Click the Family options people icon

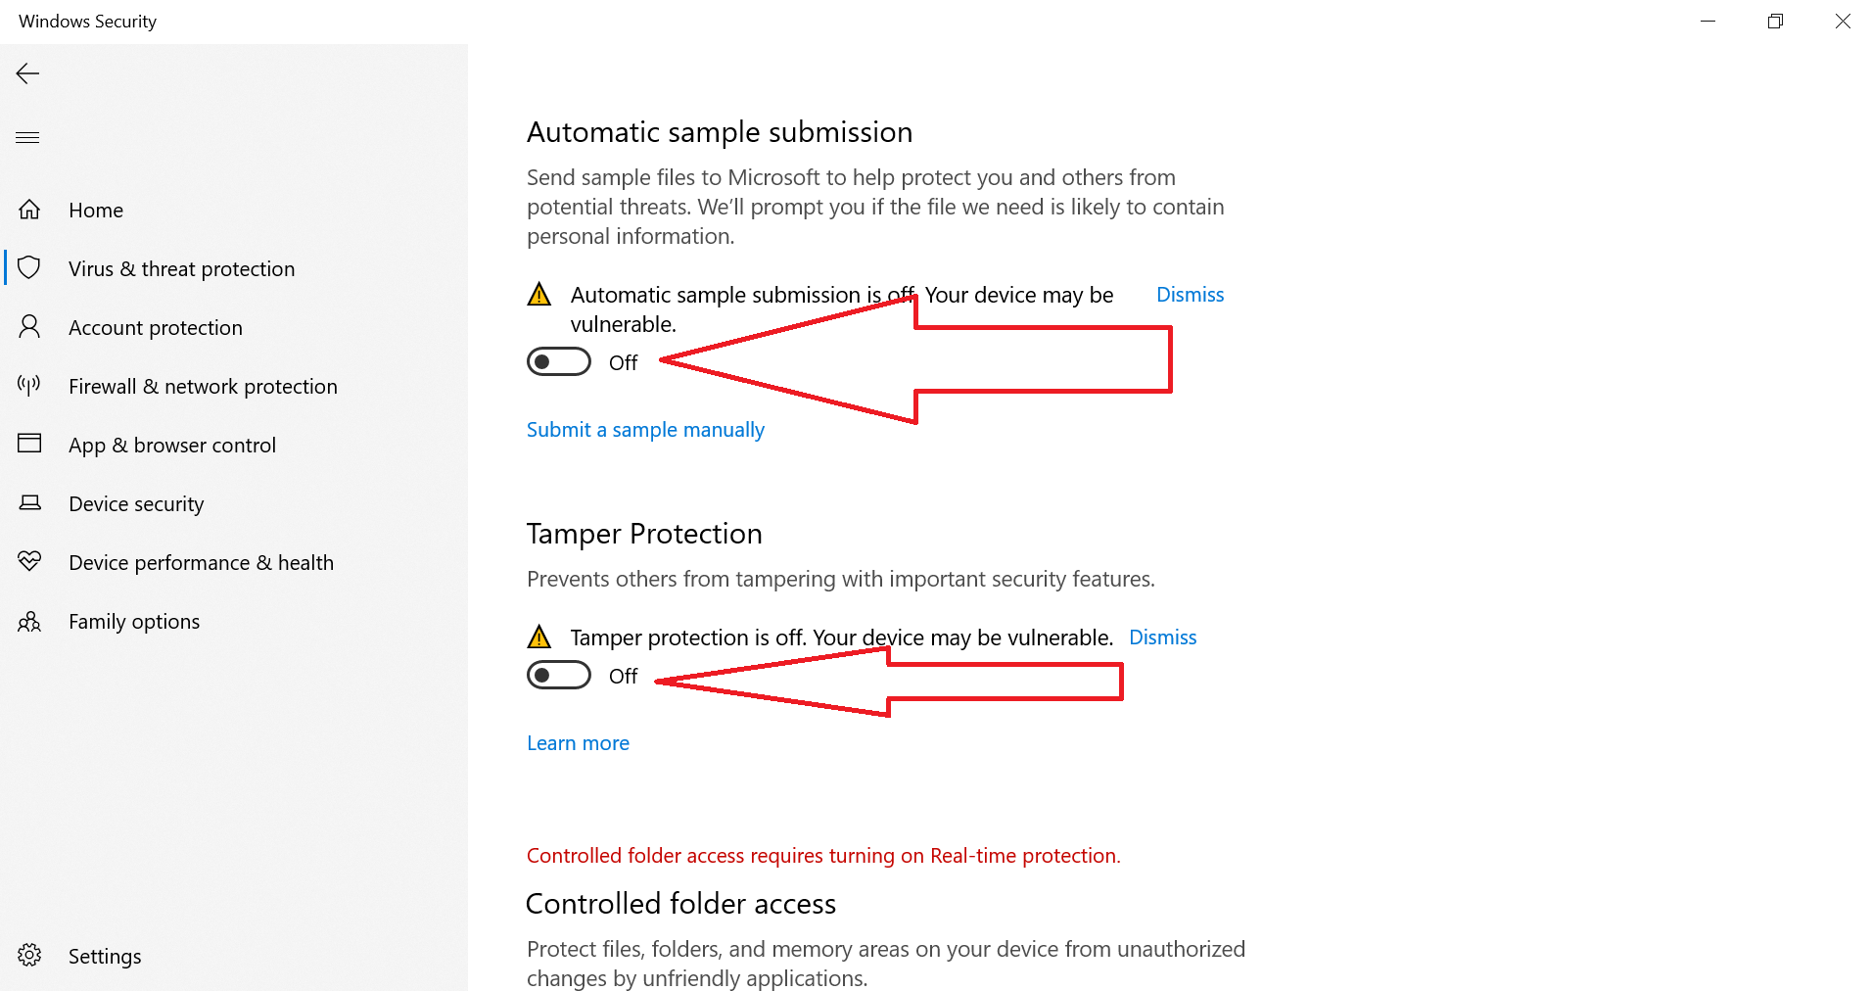coord(29,621)
